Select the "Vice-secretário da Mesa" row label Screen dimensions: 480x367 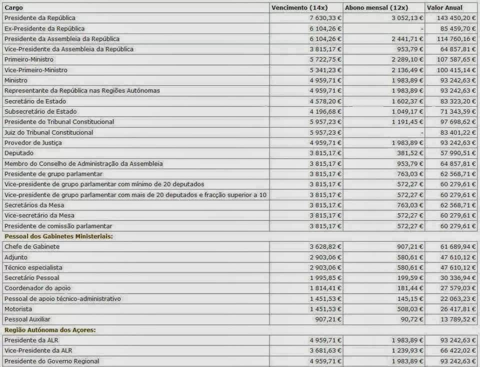point(39,215)
